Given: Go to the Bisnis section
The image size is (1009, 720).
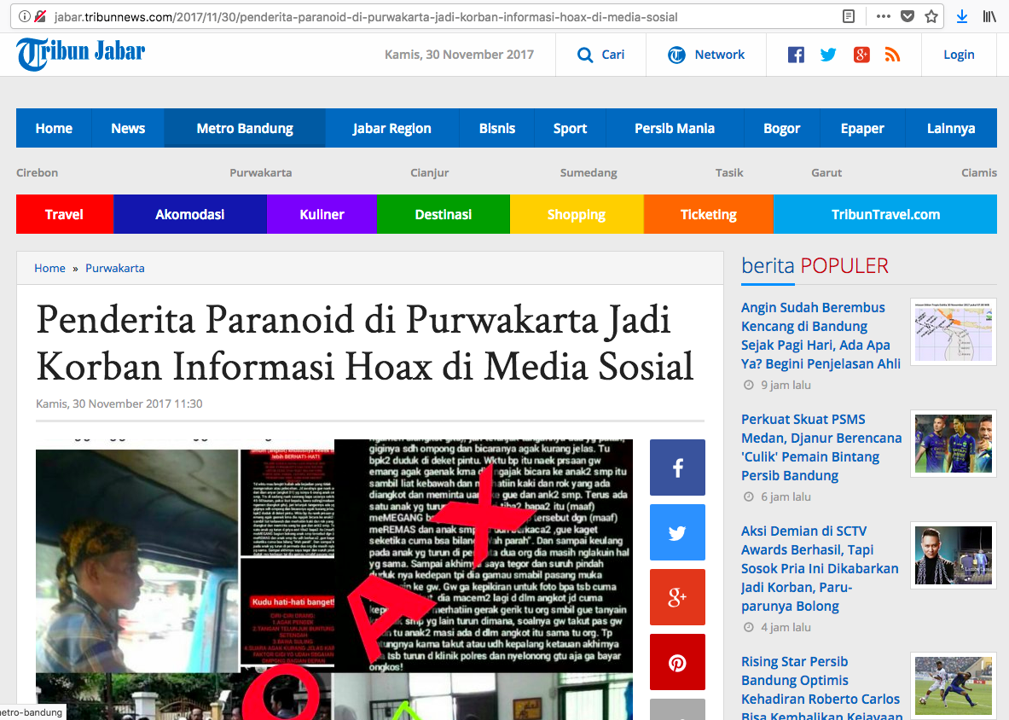Looking at the screenshot, I should coord(497,128).
